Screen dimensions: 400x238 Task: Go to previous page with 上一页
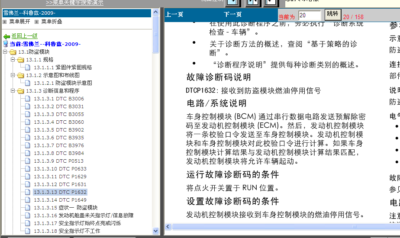point(174,15)
